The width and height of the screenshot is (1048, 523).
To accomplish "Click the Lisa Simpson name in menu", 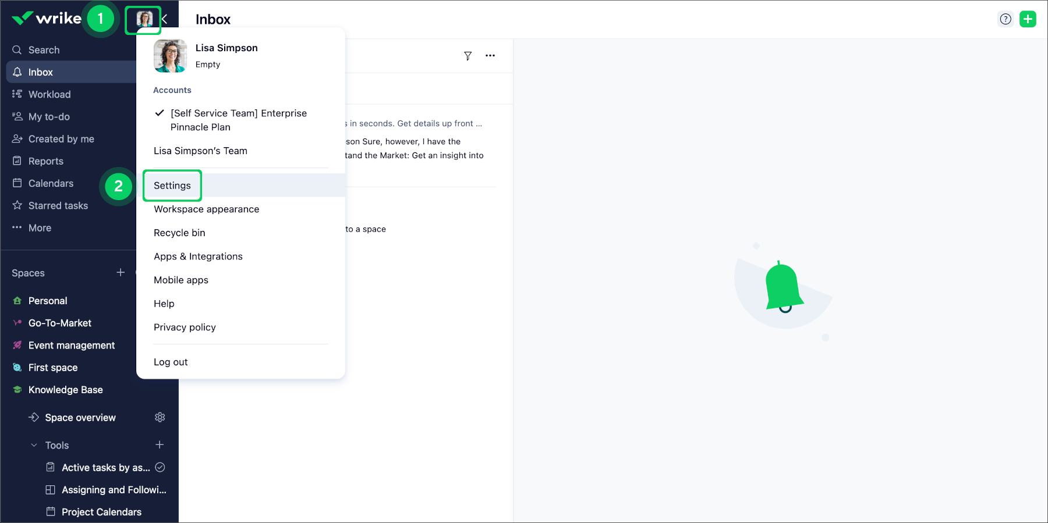I will coord(226,48).
